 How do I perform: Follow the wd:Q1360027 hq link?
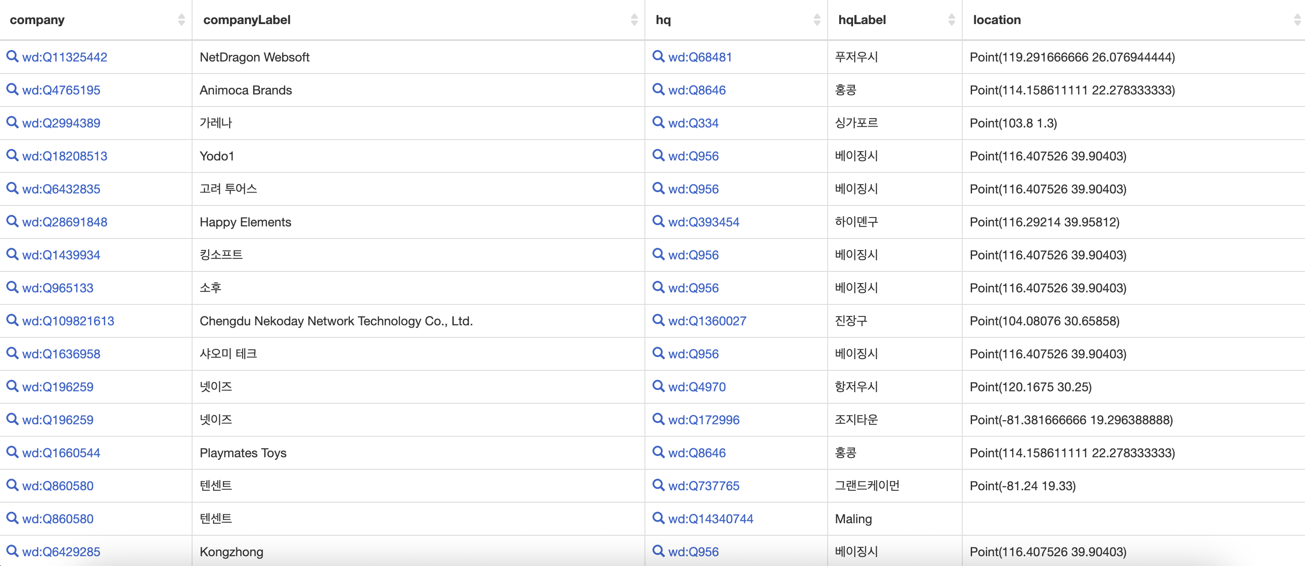(x=707, y=321)
